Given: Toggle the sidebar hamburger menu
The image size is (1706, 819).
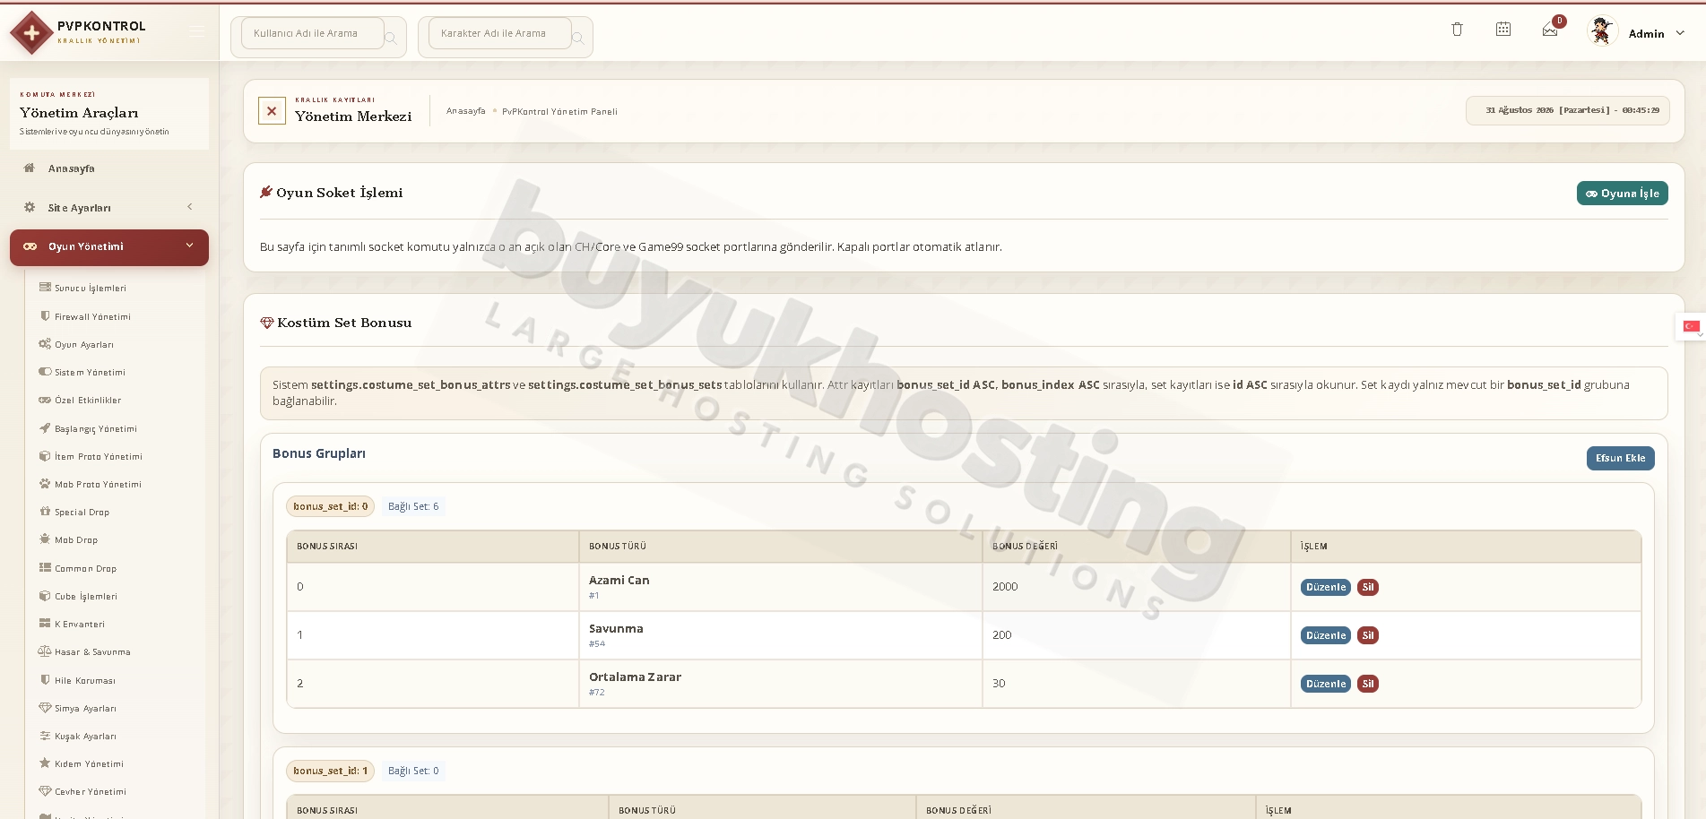Looking at the screenshot, I should 197,31.
